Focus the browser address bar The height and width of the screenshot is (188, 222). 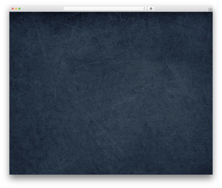tap(105, 9)
